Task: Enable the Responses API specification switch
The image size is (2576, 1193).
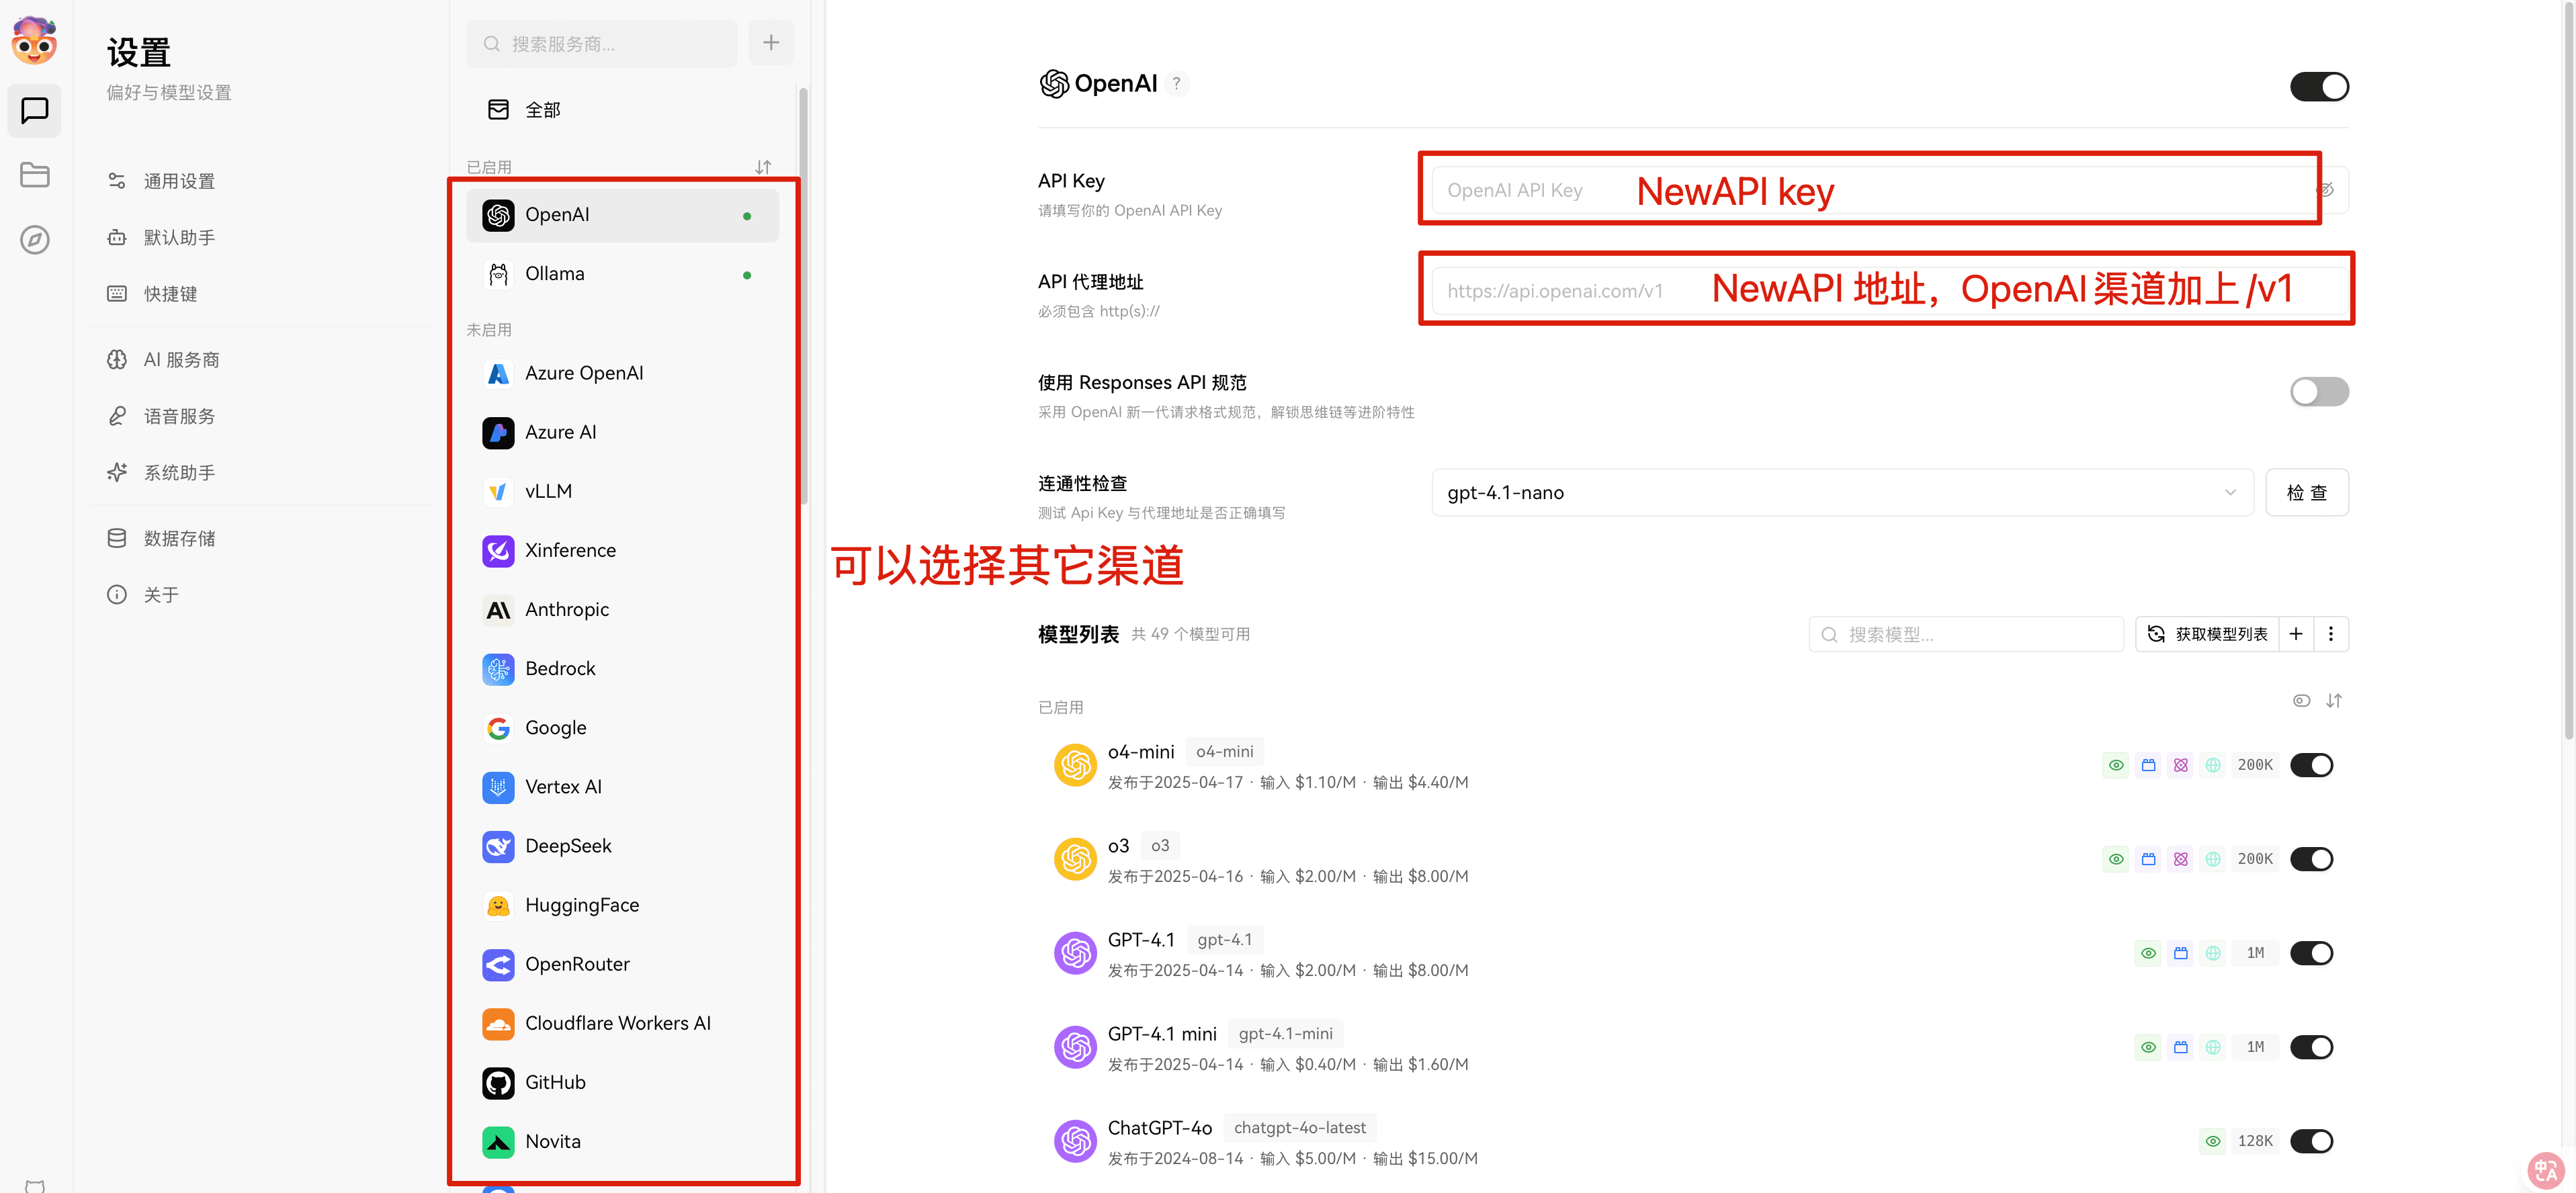Action: click(2319, 391)
